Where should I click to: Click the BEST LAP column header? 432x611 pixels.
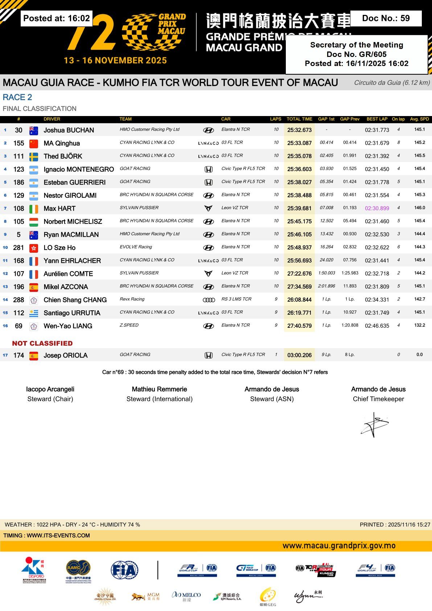[377, 119]
